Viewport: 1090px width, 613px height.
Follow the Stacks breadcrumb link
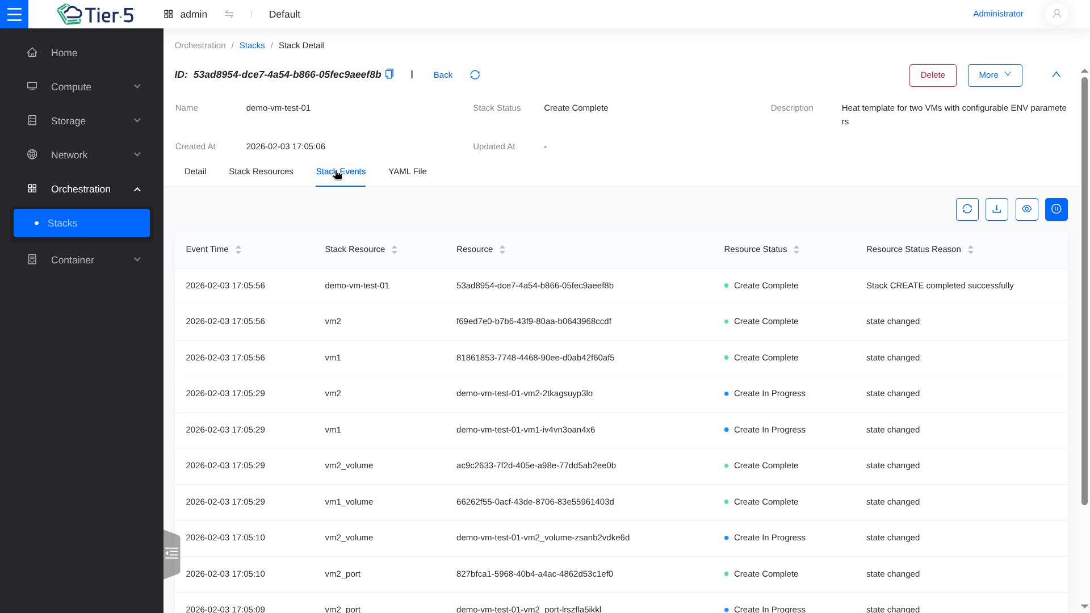252,45
